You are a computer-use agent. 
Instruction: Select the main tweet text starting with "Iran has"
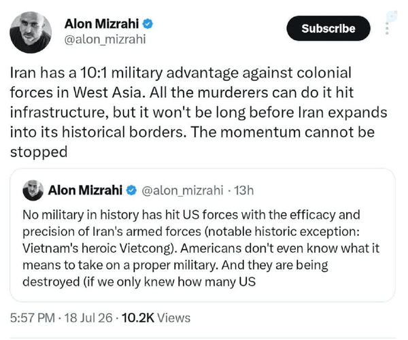[199, 112]
